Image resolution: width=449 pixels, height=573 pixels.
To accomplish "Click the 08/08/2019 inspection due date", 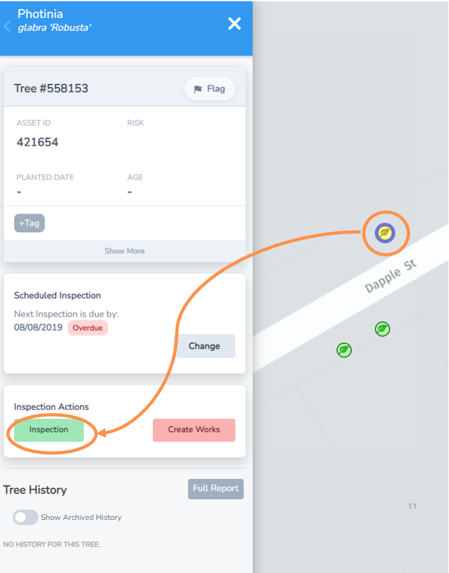I will point(38,327).
